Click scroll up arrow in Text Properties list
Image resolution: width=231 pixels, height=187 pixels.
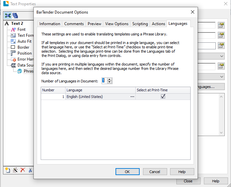(x=221, y=97)
